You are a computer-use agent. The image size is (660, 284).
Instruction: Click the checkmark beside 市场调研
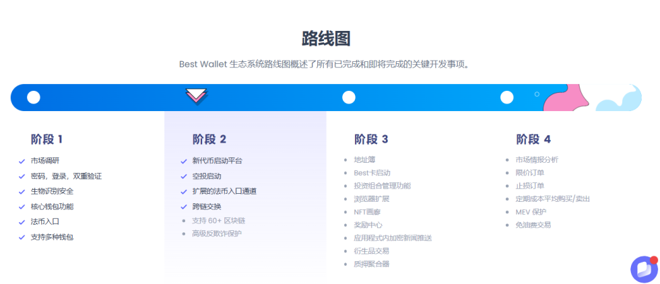[22, 161]
